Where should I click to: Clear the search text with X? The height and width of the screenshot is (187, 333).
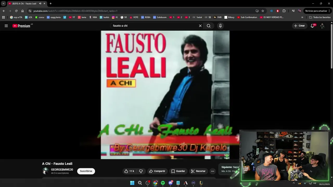click(x=200, y=26)
